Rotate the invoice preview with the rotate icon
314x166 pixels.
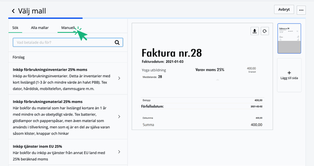click(265, 31)
